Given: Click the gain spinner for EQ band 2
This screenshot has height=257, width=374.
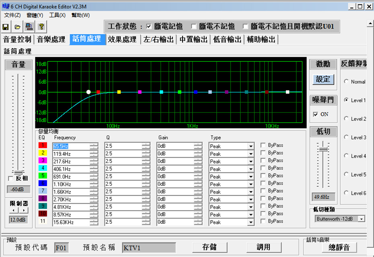Looking at the screenshot, I should tap(198, 154).
